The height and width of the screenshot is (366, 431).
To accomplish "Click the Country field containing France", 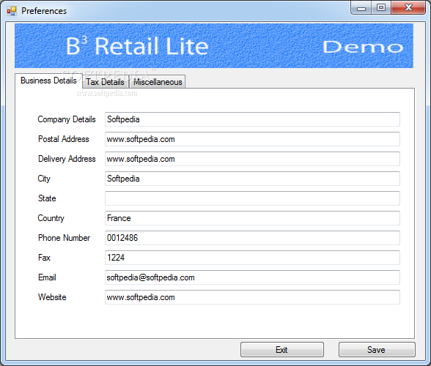I will 252,218.
